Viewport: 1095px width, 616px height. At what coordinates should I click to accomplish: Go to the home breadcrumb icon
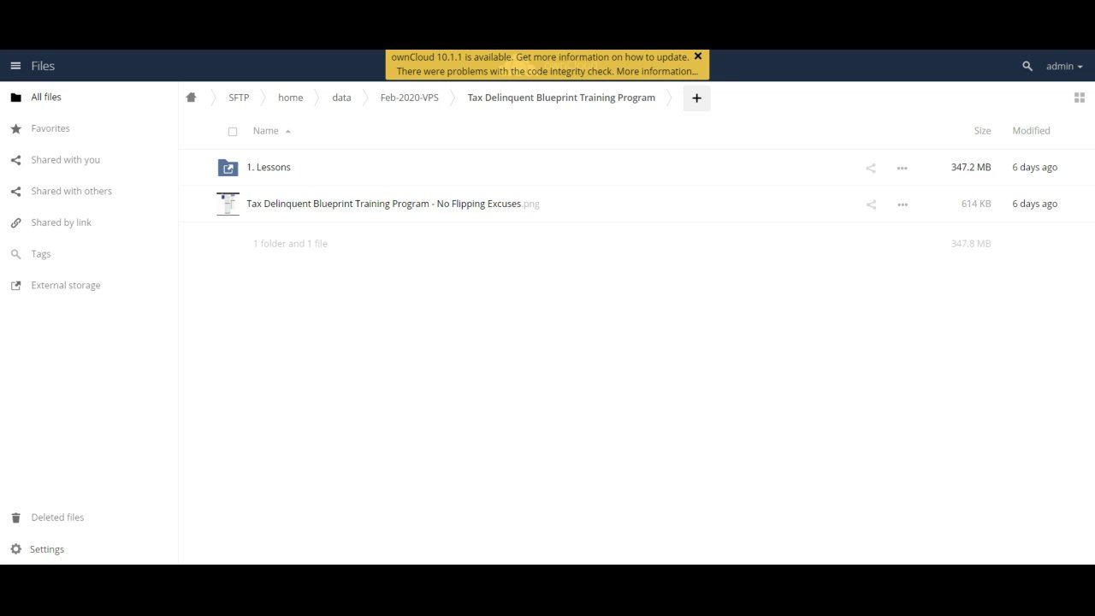(x=191, y=98)
